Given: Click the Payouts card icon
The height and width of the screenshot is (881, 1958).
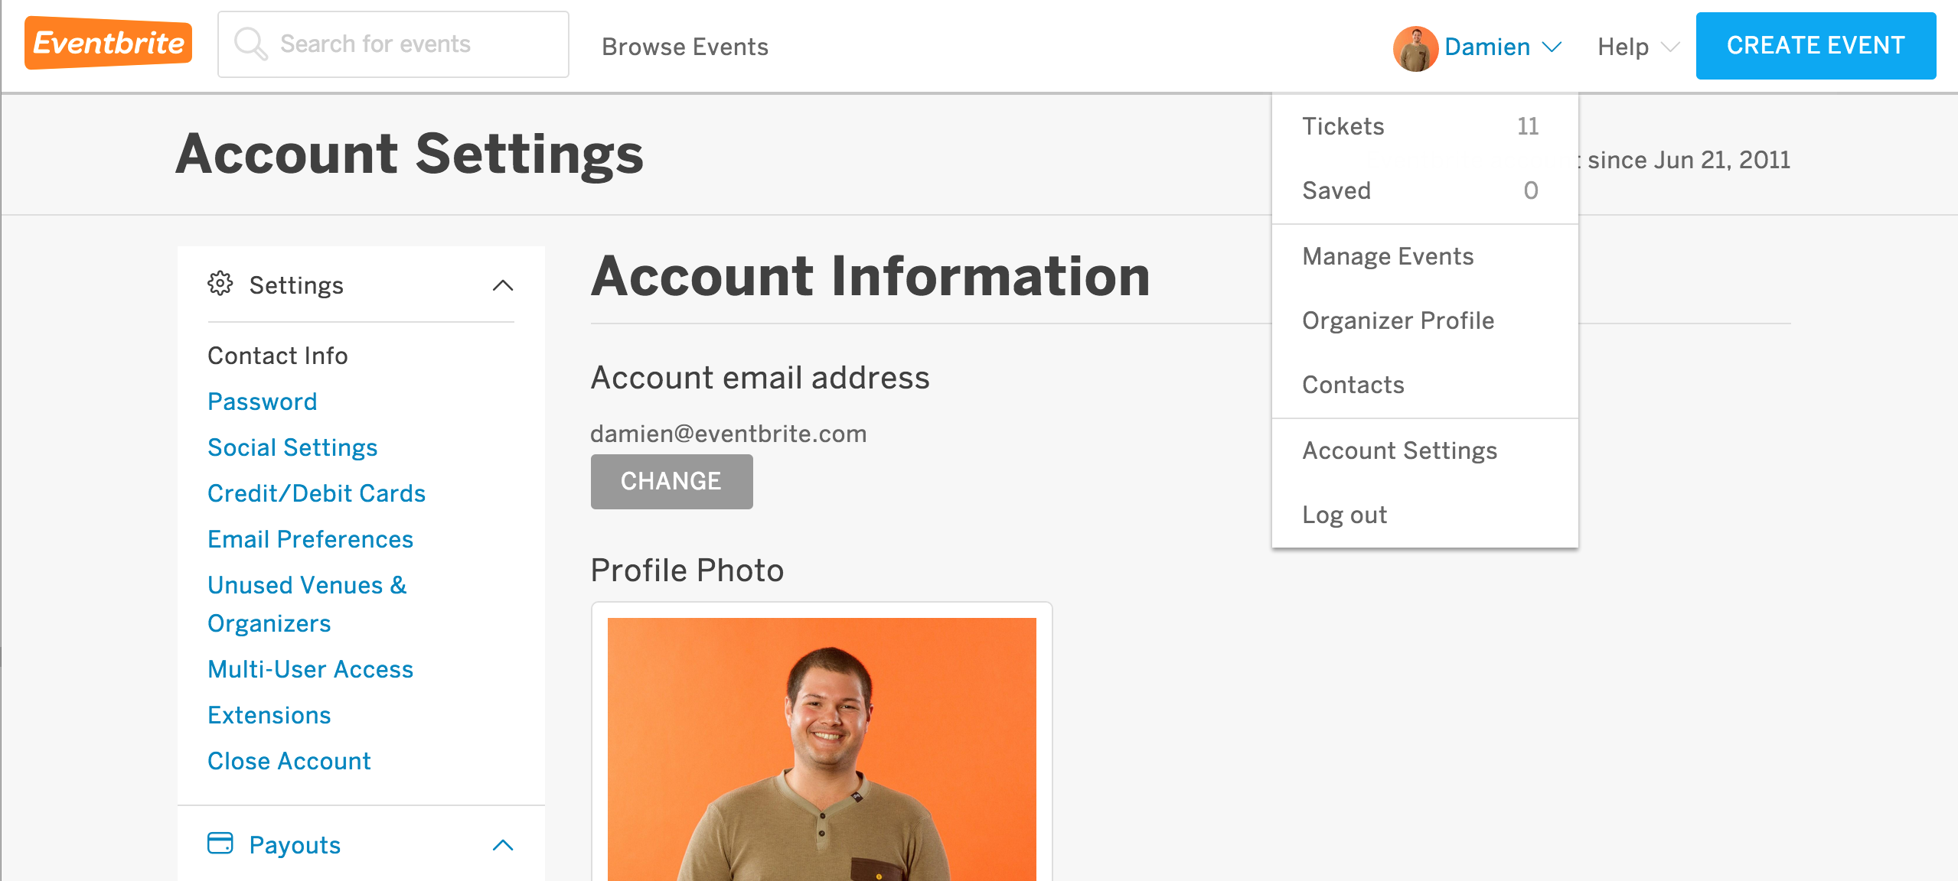Looking at the screenshot, I should pyautogui.click(x=220, y=844).
